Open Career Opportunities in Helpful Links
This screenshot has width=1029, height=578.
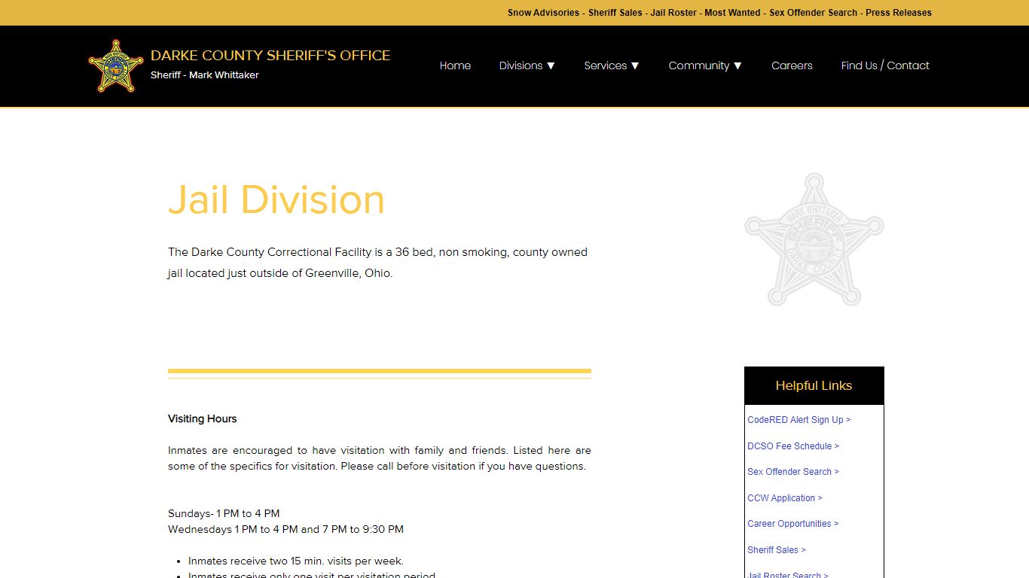click(792, 524)
